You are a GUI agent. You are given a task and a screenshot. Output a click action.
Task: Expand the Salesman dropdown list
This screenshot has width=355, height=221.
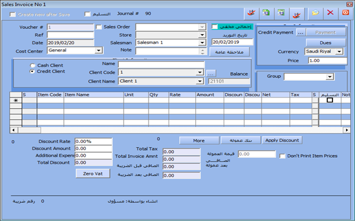[202, 43]
